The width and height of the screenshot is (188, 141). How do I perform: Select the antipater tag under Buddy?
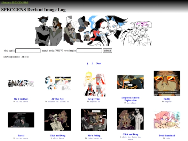pyautogui.click(x=168, y=102)
